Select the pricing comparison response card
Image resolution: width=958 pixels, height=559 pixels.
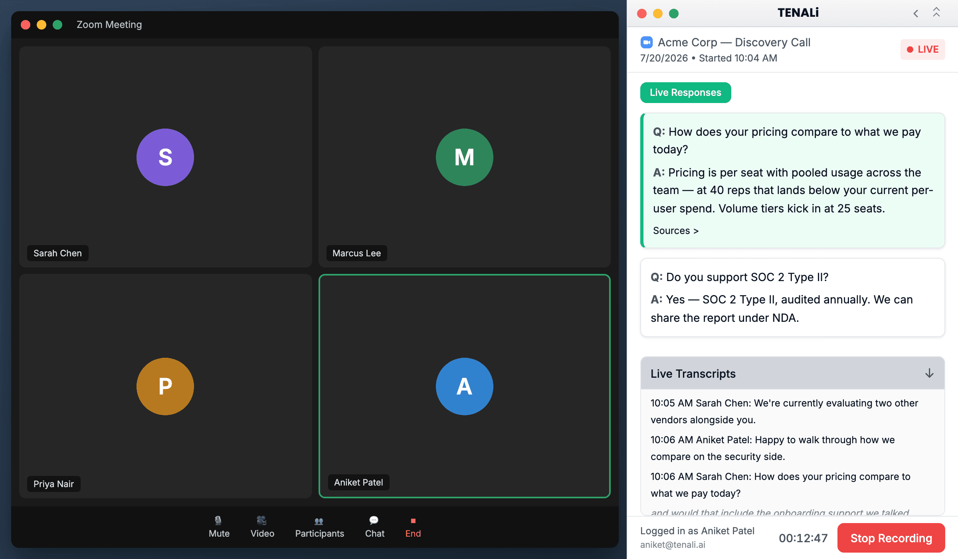click(792, 180)
